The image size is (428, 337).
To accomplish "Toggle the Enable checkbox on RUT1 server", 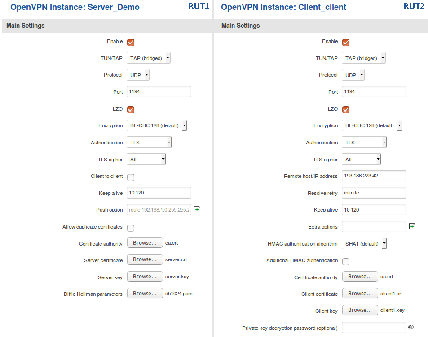I will click(131, 42).
